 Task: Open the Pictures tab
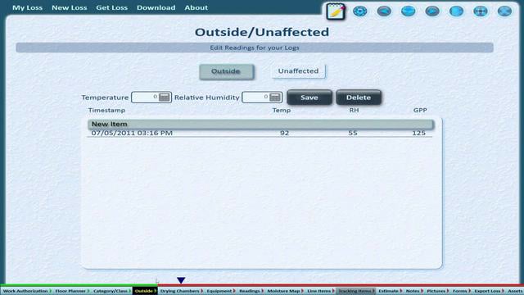pos(437,291)
